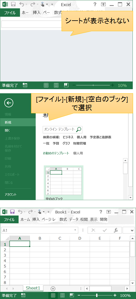Open Customize Quick Access Toolbar in Book1 window
The height and width of the screenshot is (299, 136).
(48, 212)
